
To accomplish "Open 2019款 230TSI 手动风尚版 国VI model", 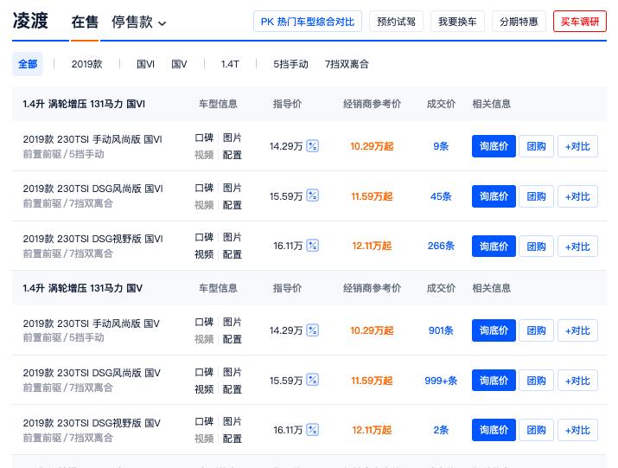I will coord(92,139).
